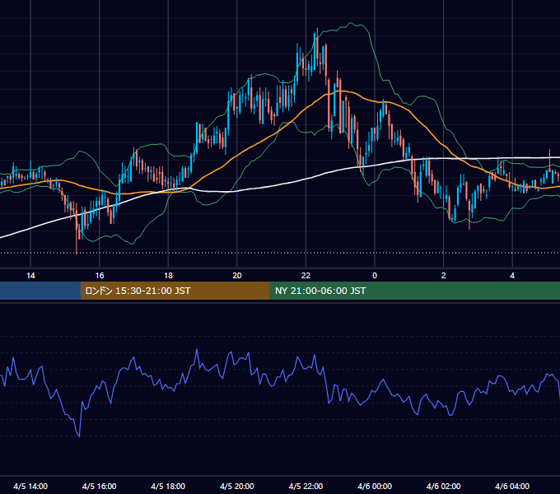560x494 pixels.
Task: Click the 4/5 18:00 label on oscillator axis
Action: pyautogui.click(x=168, y=486)
